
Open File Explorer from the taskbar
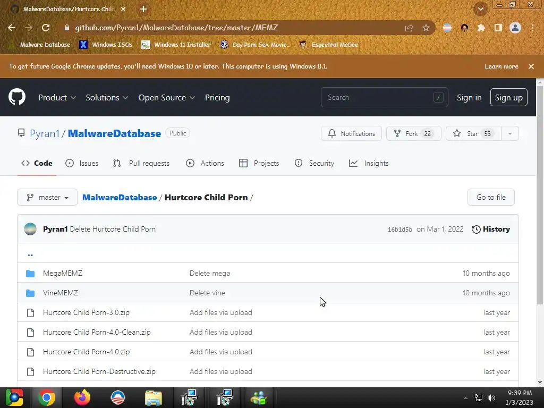pos(154,397)
